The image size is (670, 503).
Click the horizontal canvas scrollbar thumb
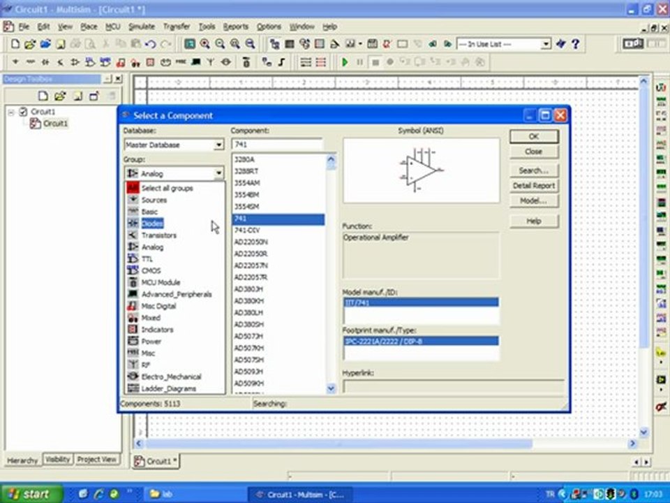click(x=339, y=444)
